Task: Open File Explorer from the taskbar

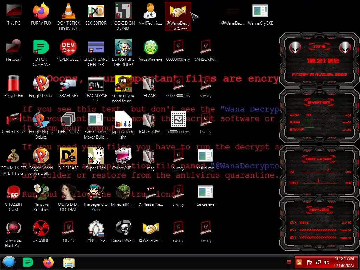Action: pyautogui.click(x=69, y=262)
